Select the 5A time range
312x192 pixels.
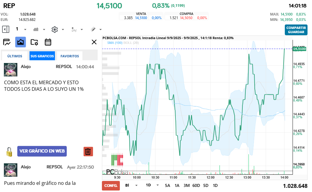coord(168,186)
